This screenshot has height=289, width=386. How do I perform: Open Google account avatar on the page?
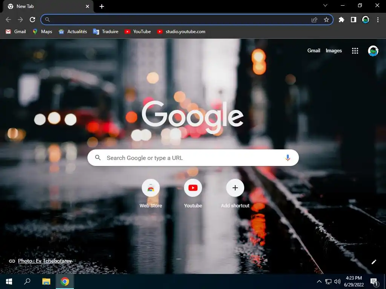coord(373,51)
